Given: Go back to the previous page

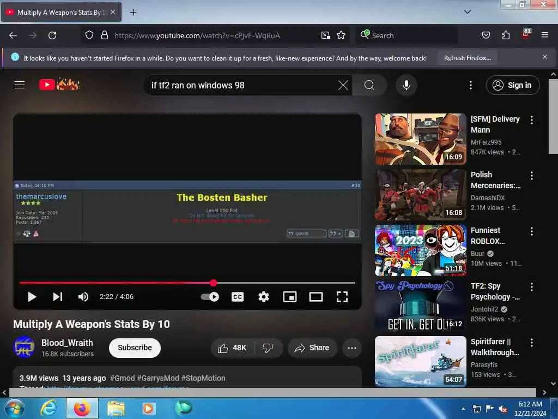Looking at the screenshot, I should click(x=13, y=35).
